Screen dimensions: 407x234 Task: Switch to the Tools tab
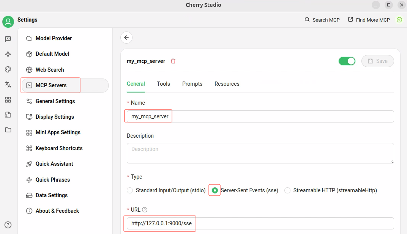pos(163,84)
